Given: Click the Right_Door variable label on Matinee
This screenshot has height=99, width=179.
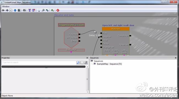Looking at the screenshot, I should 115,52.
